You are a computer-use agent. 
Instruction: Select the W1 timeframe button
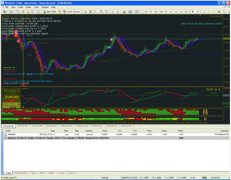pyautogui.click(x=181, y=11)
